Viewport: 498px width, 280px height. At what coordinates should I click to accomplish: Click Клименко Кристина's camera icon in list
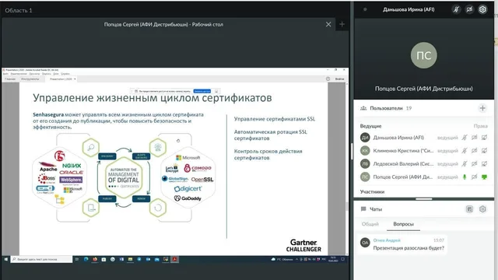(474, 150)
